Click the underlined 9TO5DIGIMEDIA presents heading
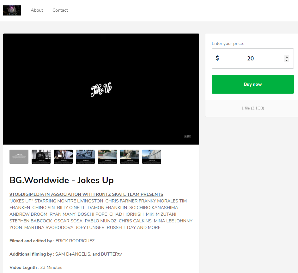298x273 pixels. [x=86, y=194]
